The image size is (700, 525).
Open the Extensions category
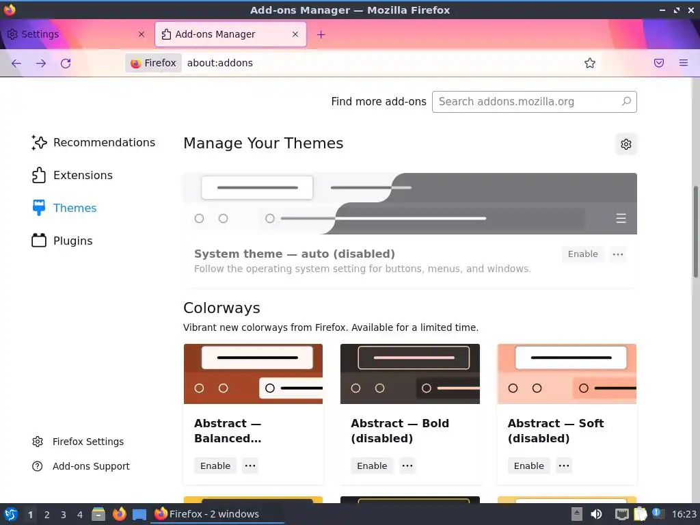pos(72,175)
